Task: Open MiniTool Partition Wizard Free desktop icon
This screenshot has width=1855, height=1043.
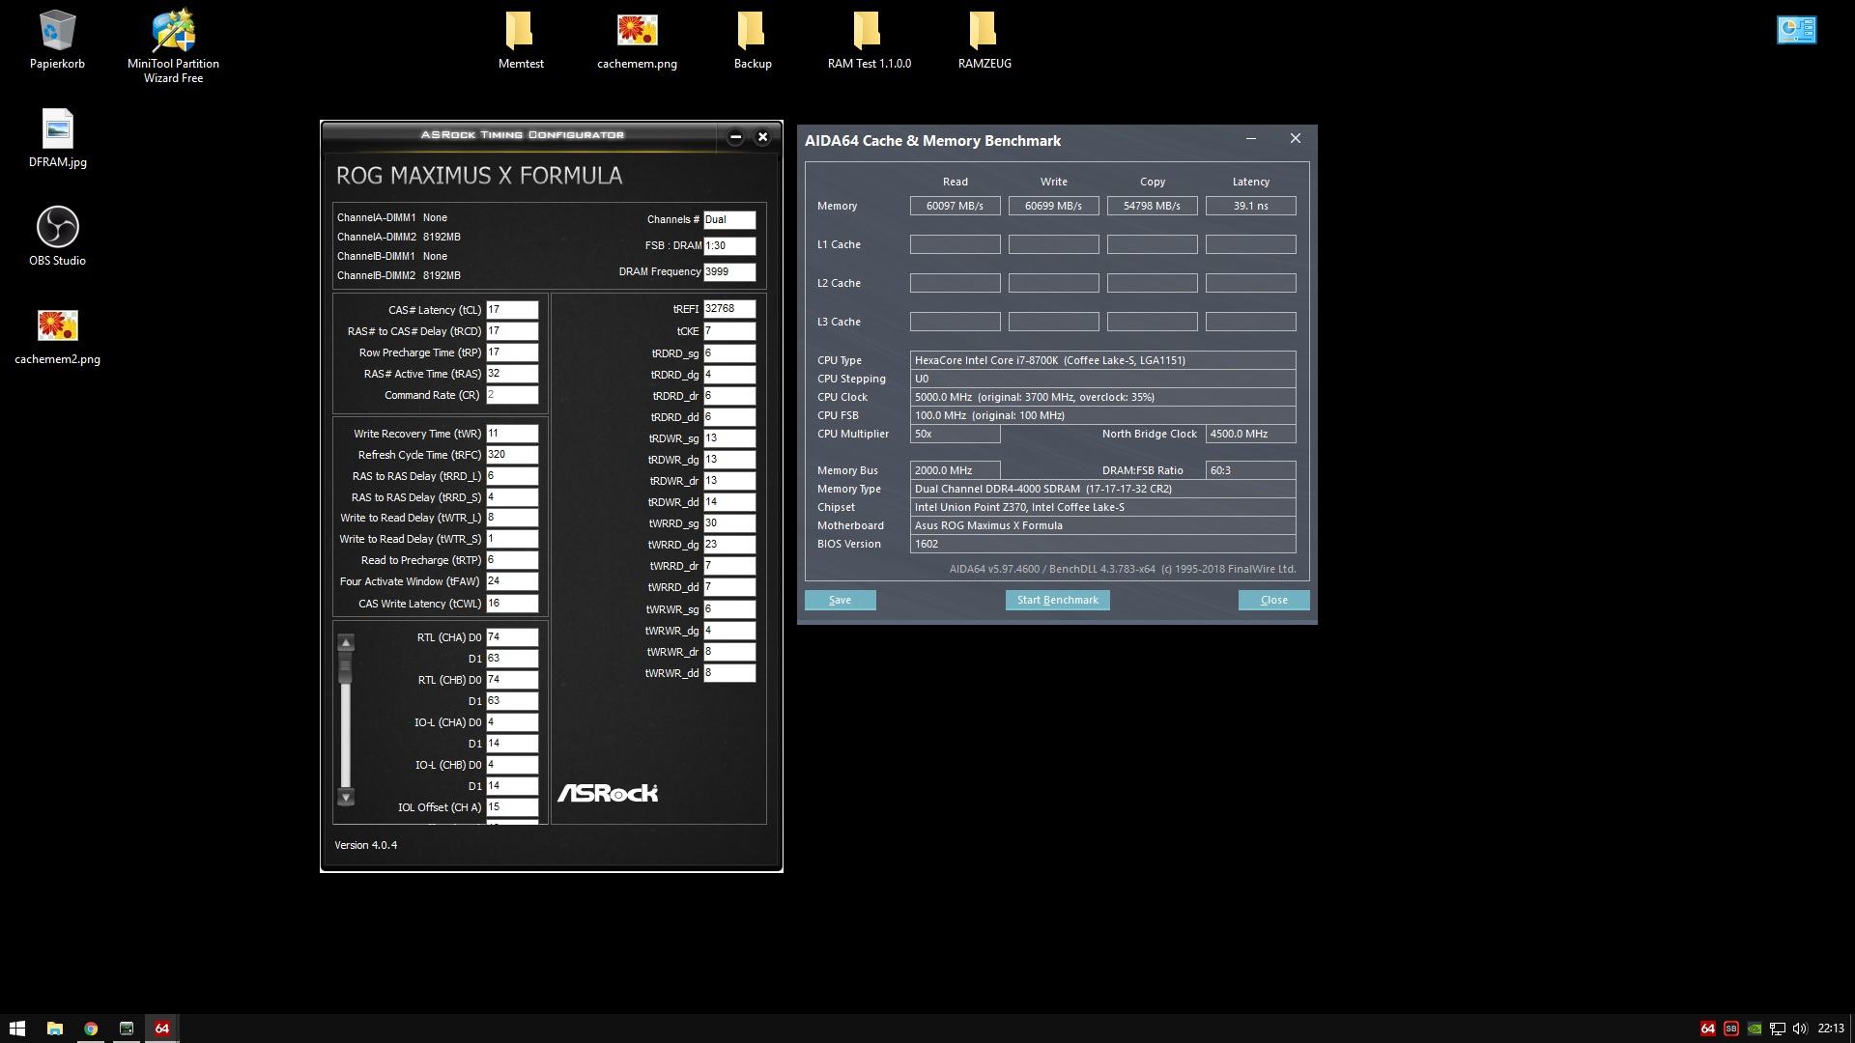Action: point(173,46)
